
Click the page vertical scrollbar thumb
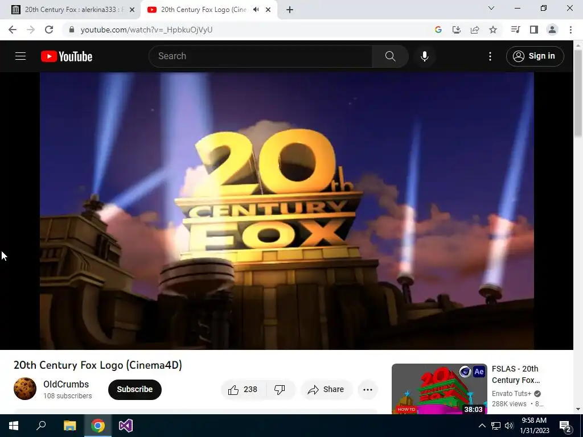[578, 93]
